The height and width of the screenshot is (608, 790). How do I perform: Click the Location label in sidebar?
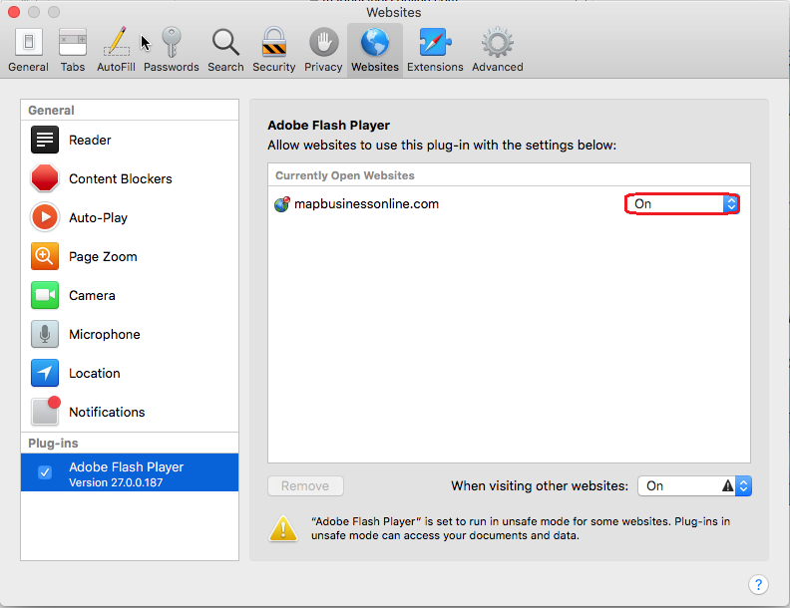click(x=95, y=373)
